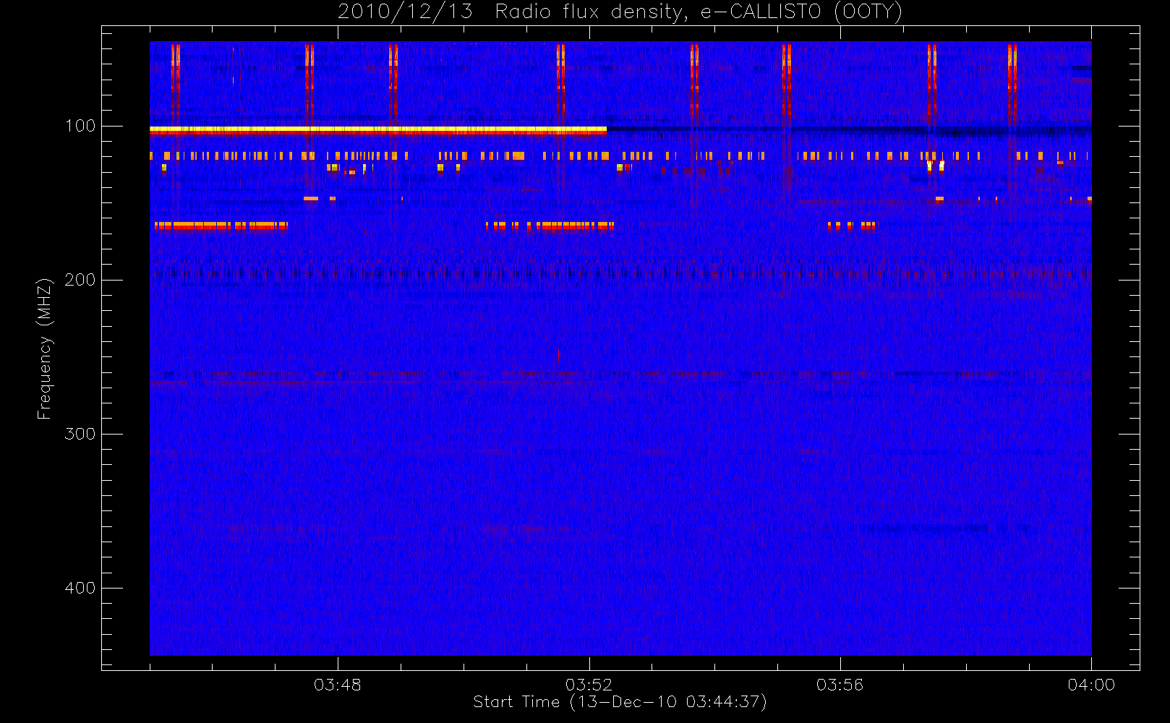The width and height of the screenshot is (1170, 723).
Task: Click the bright yellow horizontal band near 100 MHz
Action: (378, 129)
